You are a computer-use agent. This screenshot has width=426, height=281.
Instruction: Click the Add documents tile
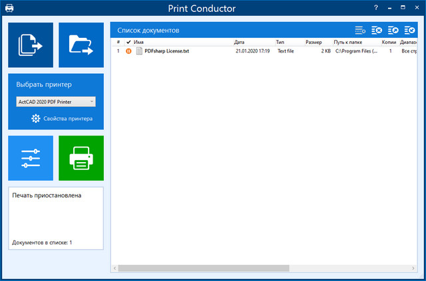pyautogui.click(x=31, y=45)
